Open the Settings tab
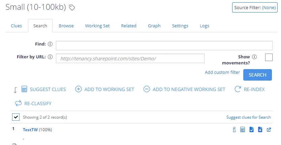This screenshot has width=281, height=145. [x=180, y=26]
